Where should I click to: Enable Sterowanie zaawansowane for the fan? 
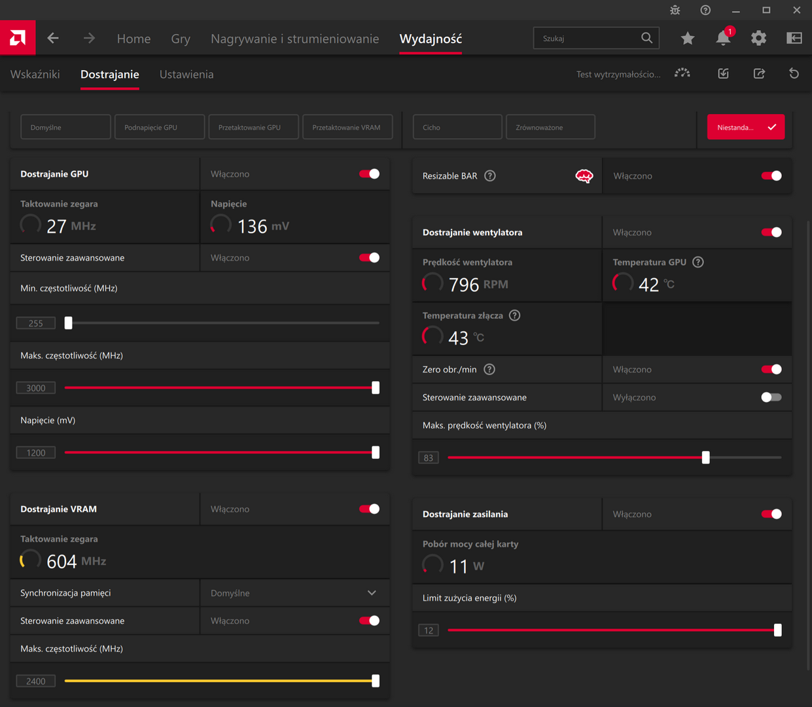[x=771, y=397]
